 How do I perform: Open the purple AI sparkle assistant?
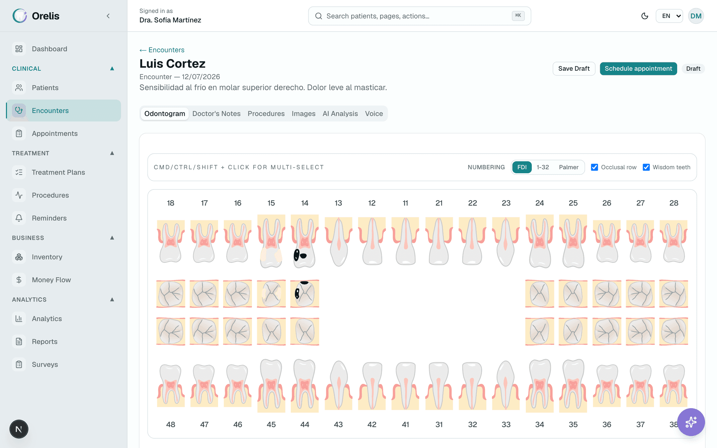691,422
